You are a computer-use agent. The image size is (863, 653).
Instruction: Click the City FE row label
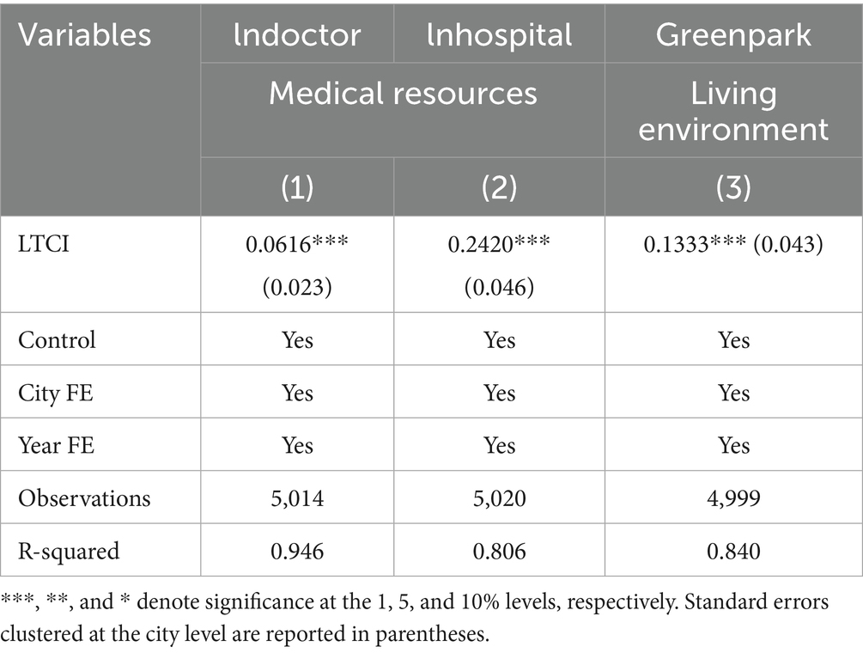coord(54,393)
